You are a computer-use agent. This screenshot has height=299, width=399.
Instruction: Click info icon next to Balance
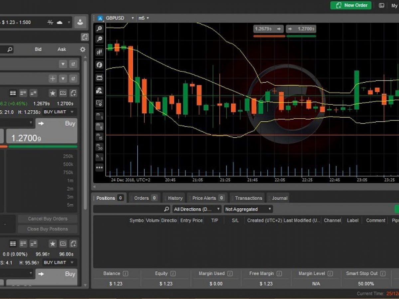[125, 274]
